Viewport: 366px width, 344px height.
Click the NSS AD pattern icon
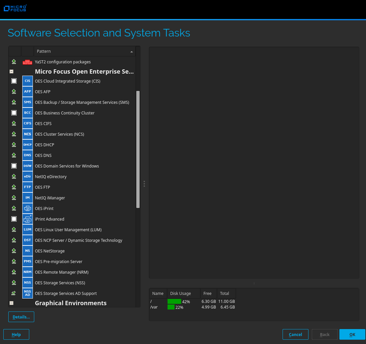(28, 293)
